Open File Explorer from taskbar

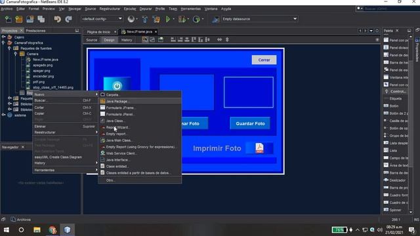(x=37, y=230)
